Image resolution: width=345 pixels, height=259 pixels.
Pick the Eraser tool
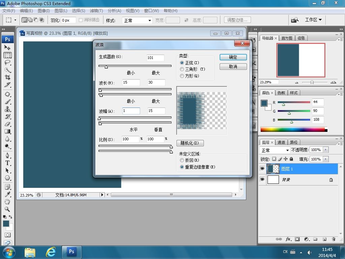[7, 124]
